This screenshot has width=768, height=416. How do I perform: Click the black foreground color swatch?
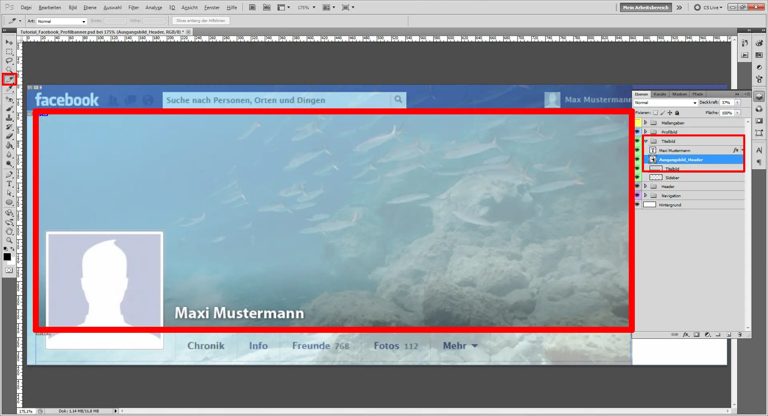[7, 257]
